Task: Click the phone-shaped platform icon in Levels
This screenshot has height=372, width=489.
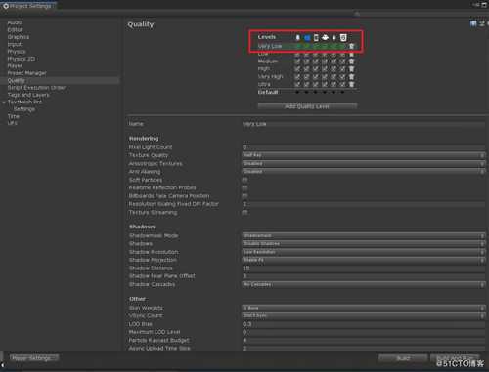Action: click(x=316, y=38)
